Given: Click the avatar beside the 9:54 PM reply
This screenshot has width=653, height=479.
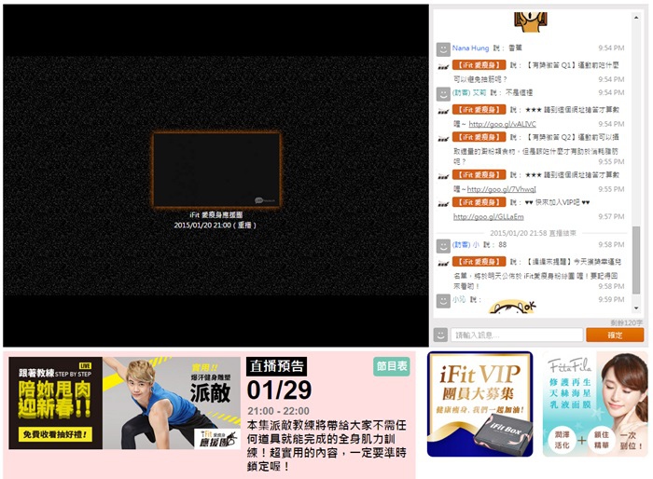Looking at the screenshot, I should [x=443, y=93].
